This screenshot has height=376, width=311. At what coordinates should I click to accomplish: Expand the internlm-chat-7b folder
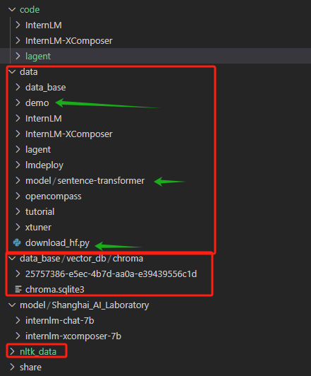pos(59,321)
